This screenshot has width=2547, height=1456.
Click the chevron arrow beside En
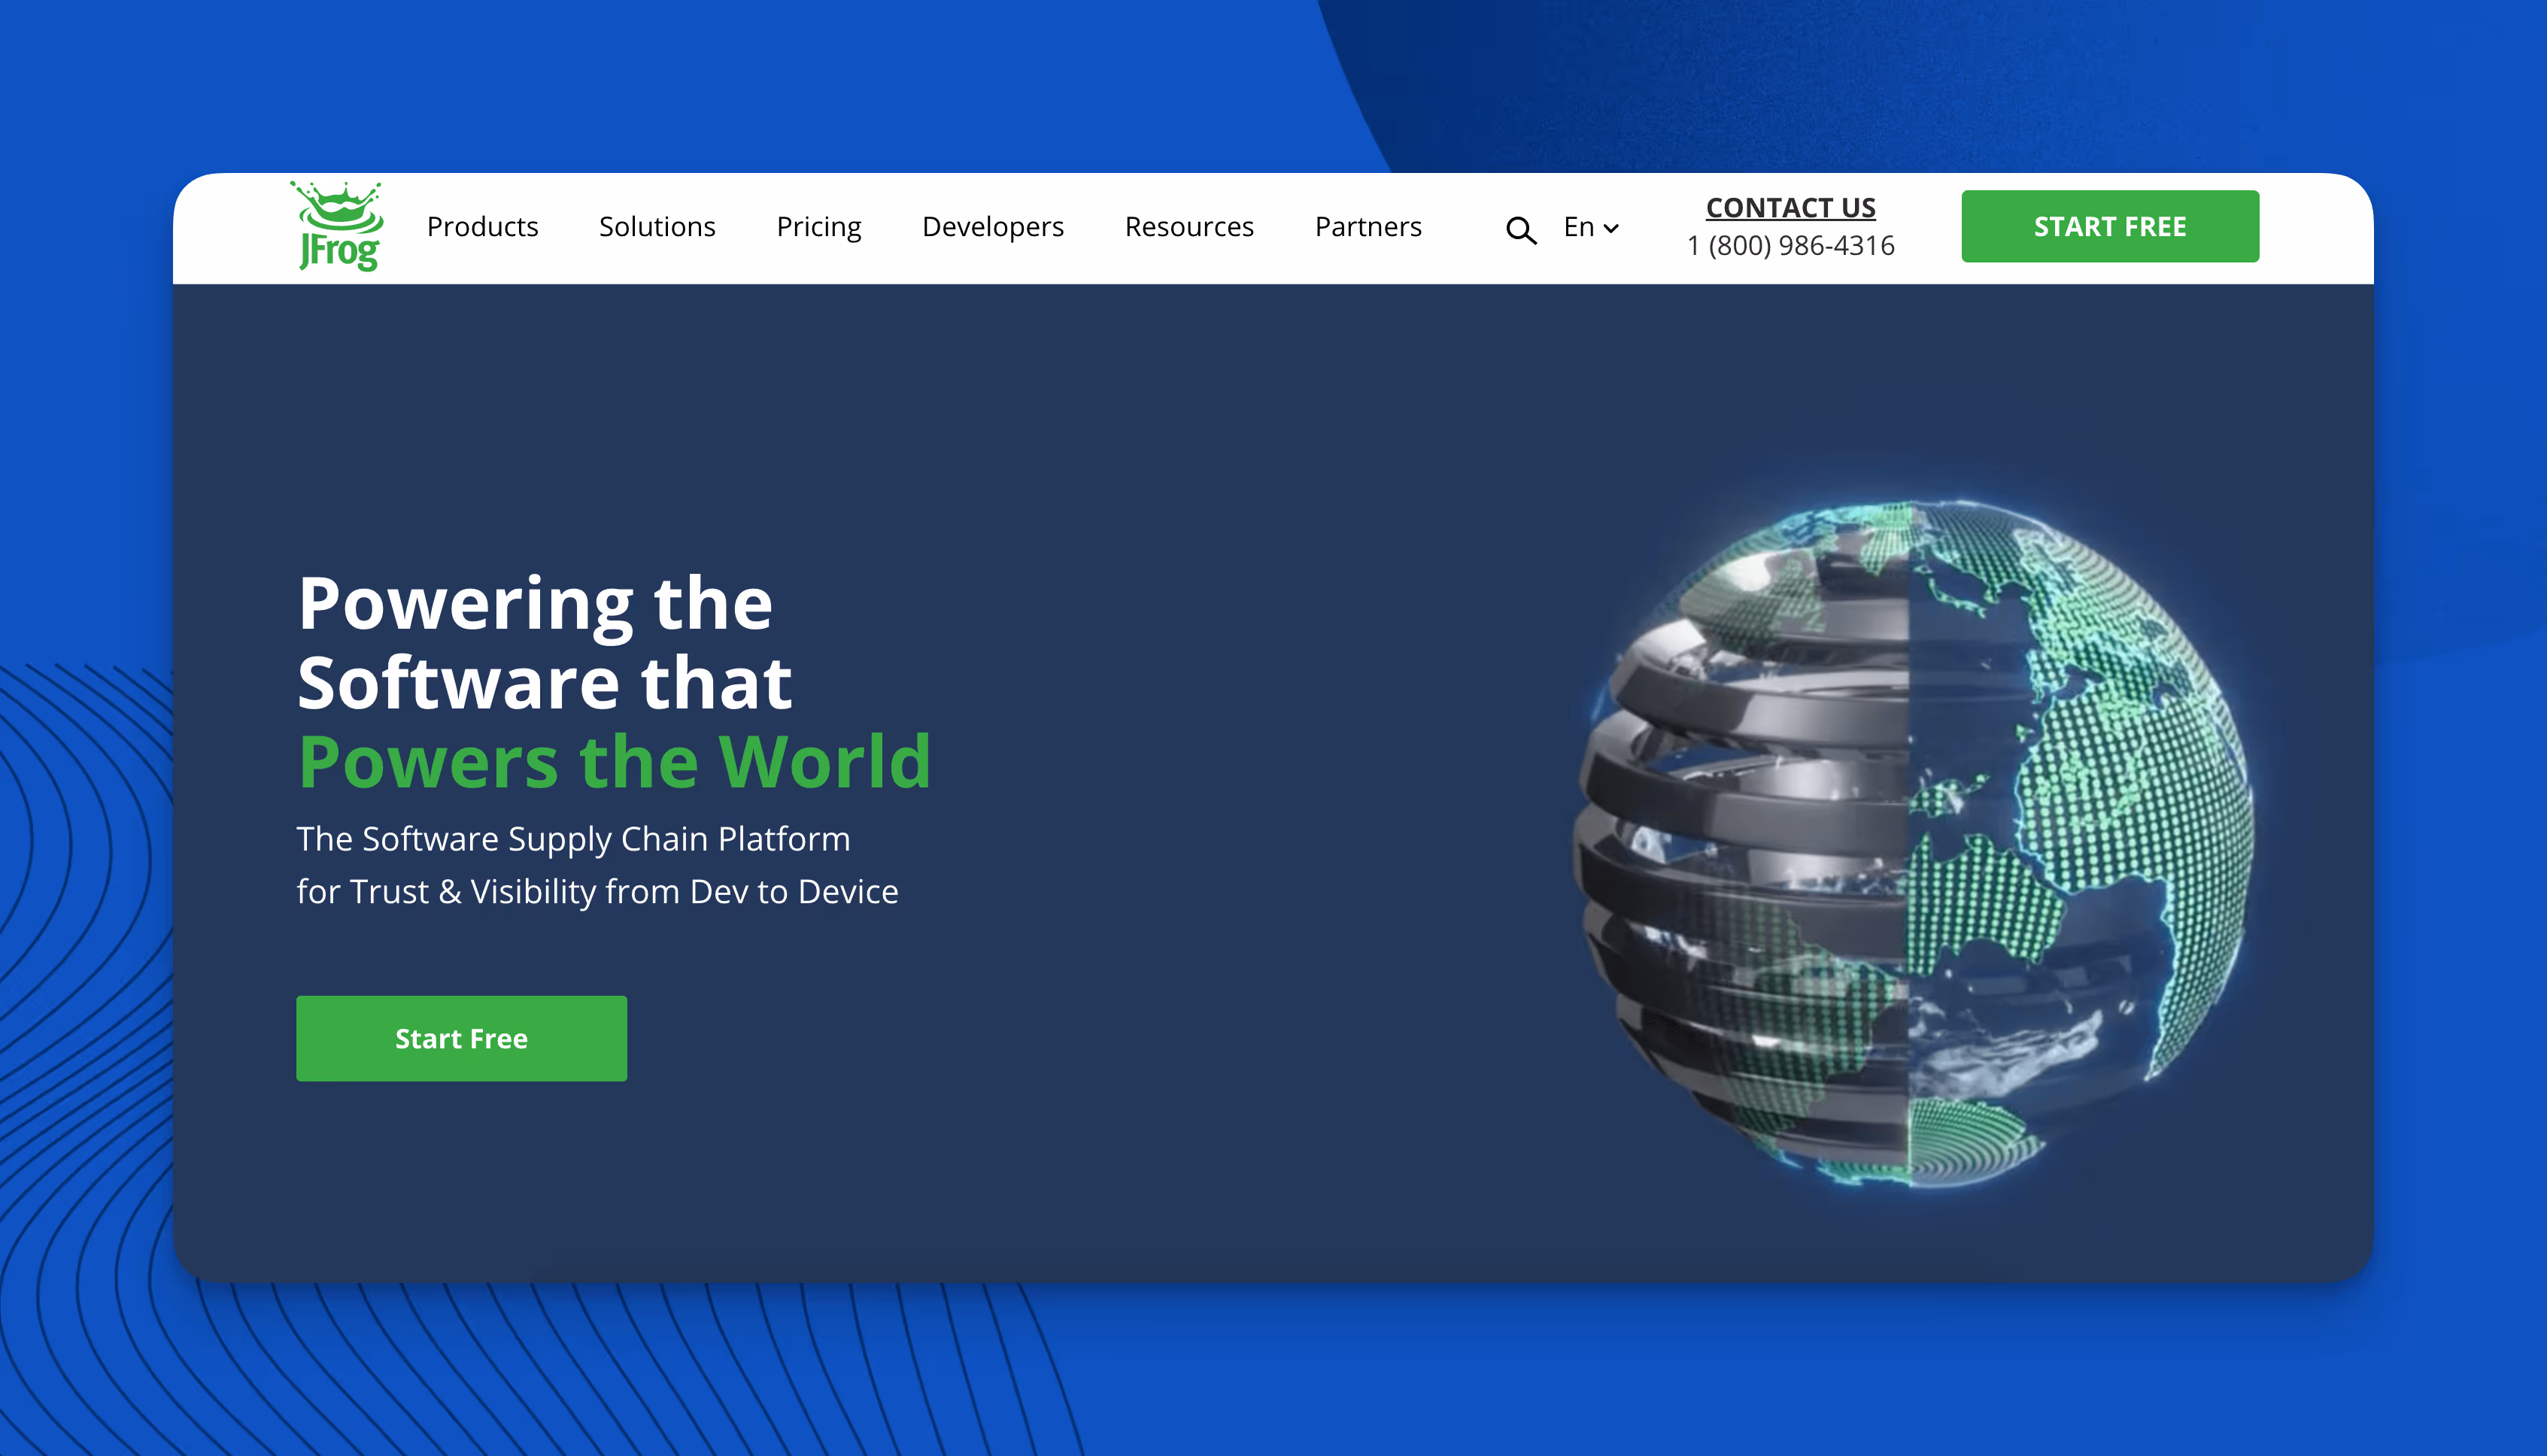pyautogui.click(x=1611, y=229)
